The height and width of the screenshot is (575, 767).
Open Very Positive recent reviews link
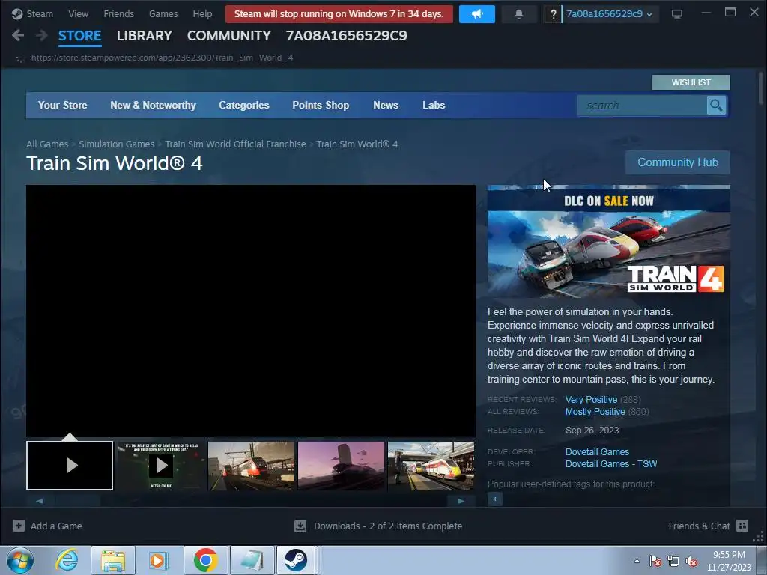[592, 400]
